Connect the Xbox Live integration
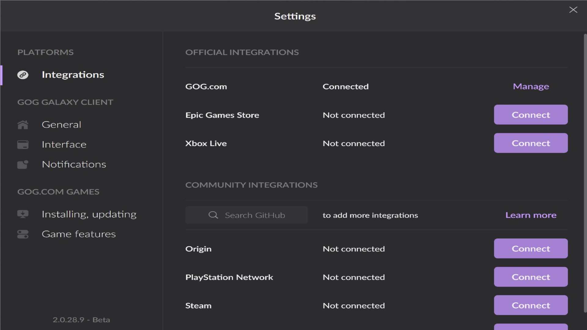587x330 pixels. coord(530,143)
